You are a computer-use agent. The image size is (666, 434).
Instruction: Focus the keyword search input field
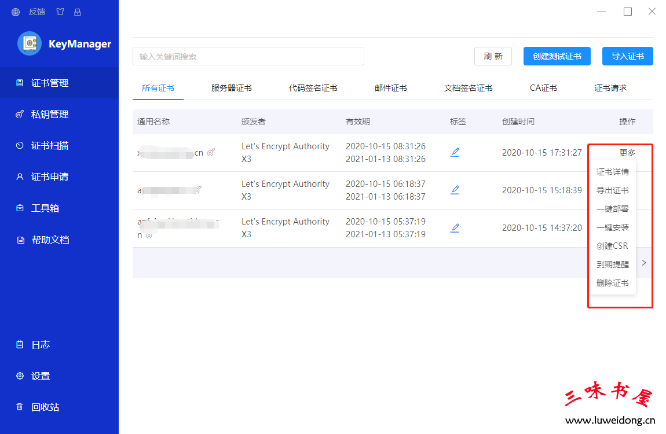[x=248, y=56]
